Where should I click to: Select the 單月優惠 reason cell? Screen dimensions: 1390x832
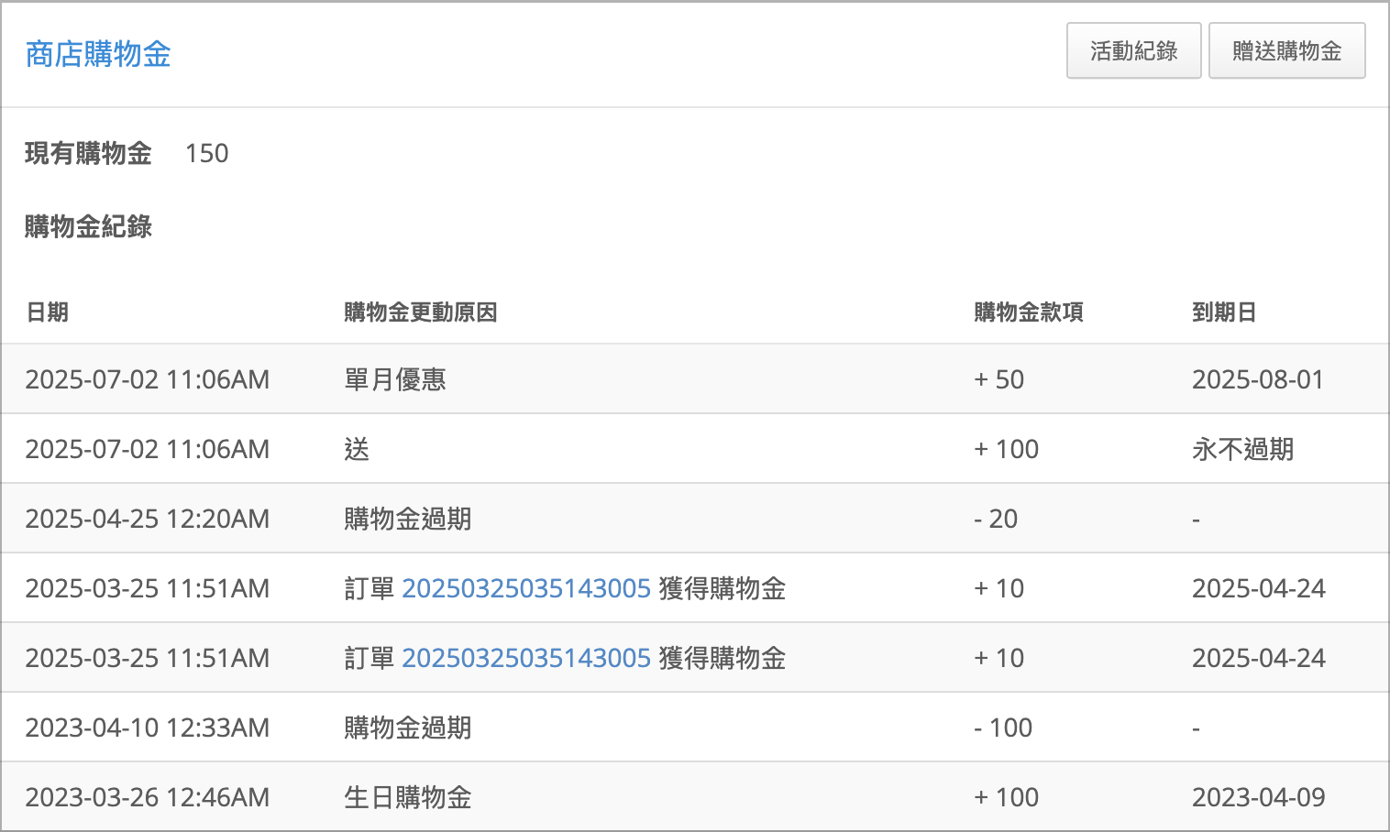(395, 379)
